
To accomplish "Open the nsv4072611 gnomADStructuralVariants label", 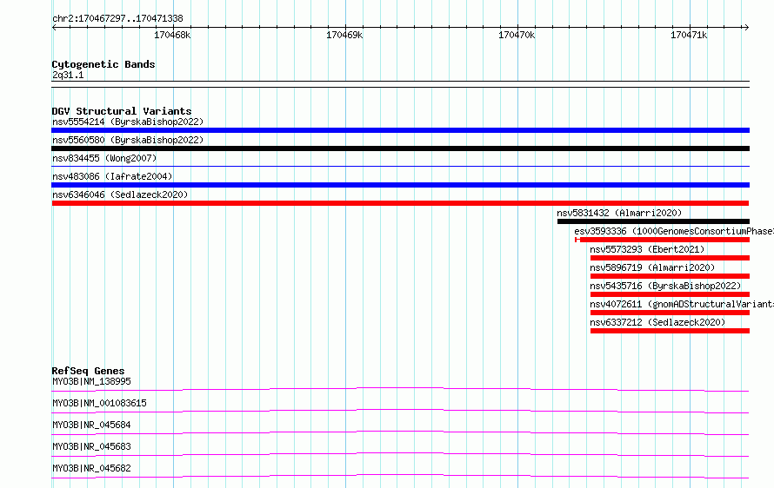I will [x=682, y=304].
